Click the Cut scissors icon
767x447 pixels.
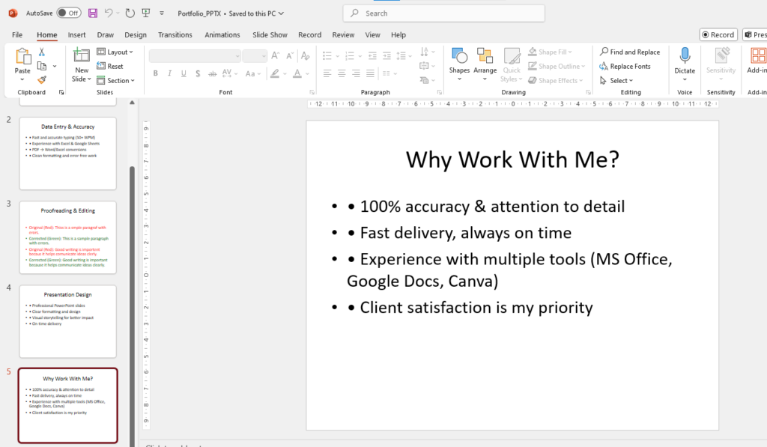tap(42, 52)
